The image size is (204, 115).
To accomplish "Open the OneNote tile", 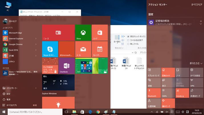I will (66, 66).
